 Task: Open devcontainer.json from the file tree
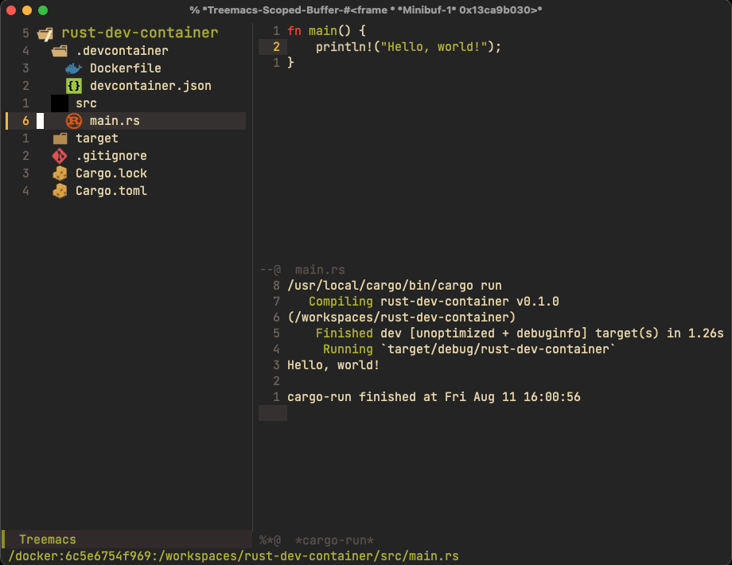pos(150,86)
